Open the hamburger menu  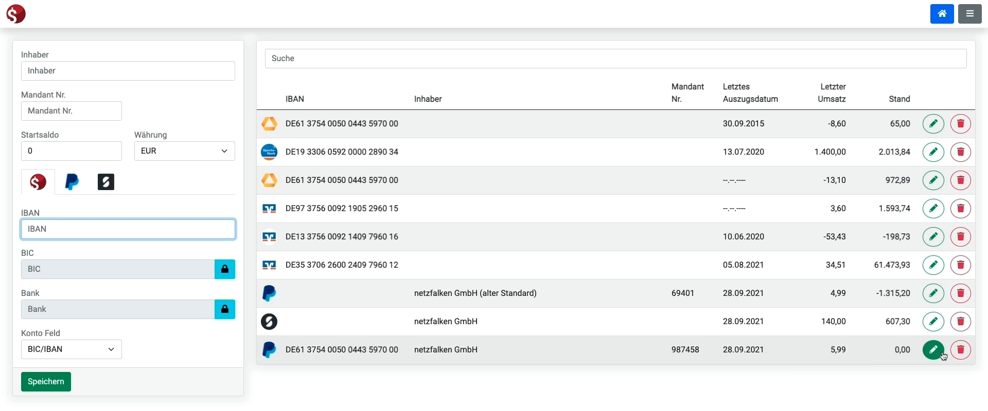970,14
